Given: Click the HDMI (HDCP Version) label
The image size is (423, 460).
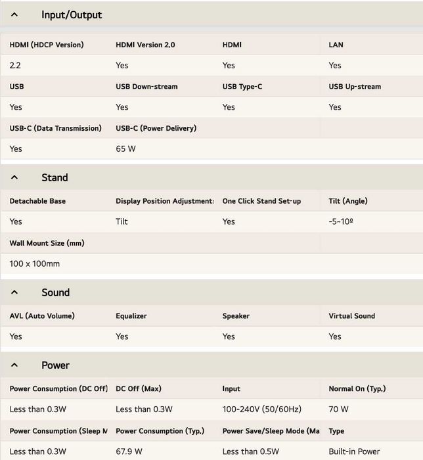Looking at the screenshot, I should pos(46,45).
